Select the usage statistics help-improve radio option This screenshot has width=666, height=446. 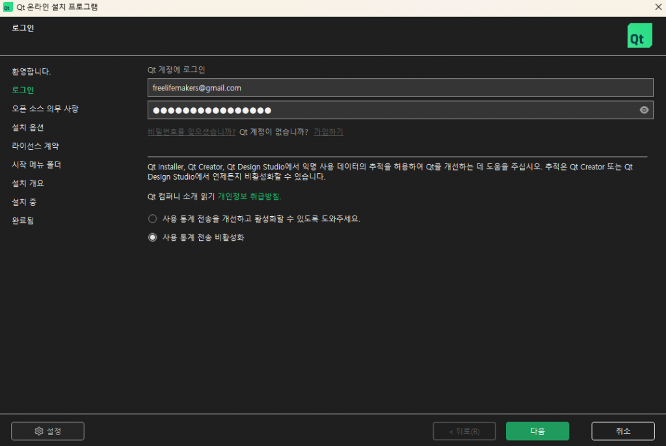[x=152, y=219]
